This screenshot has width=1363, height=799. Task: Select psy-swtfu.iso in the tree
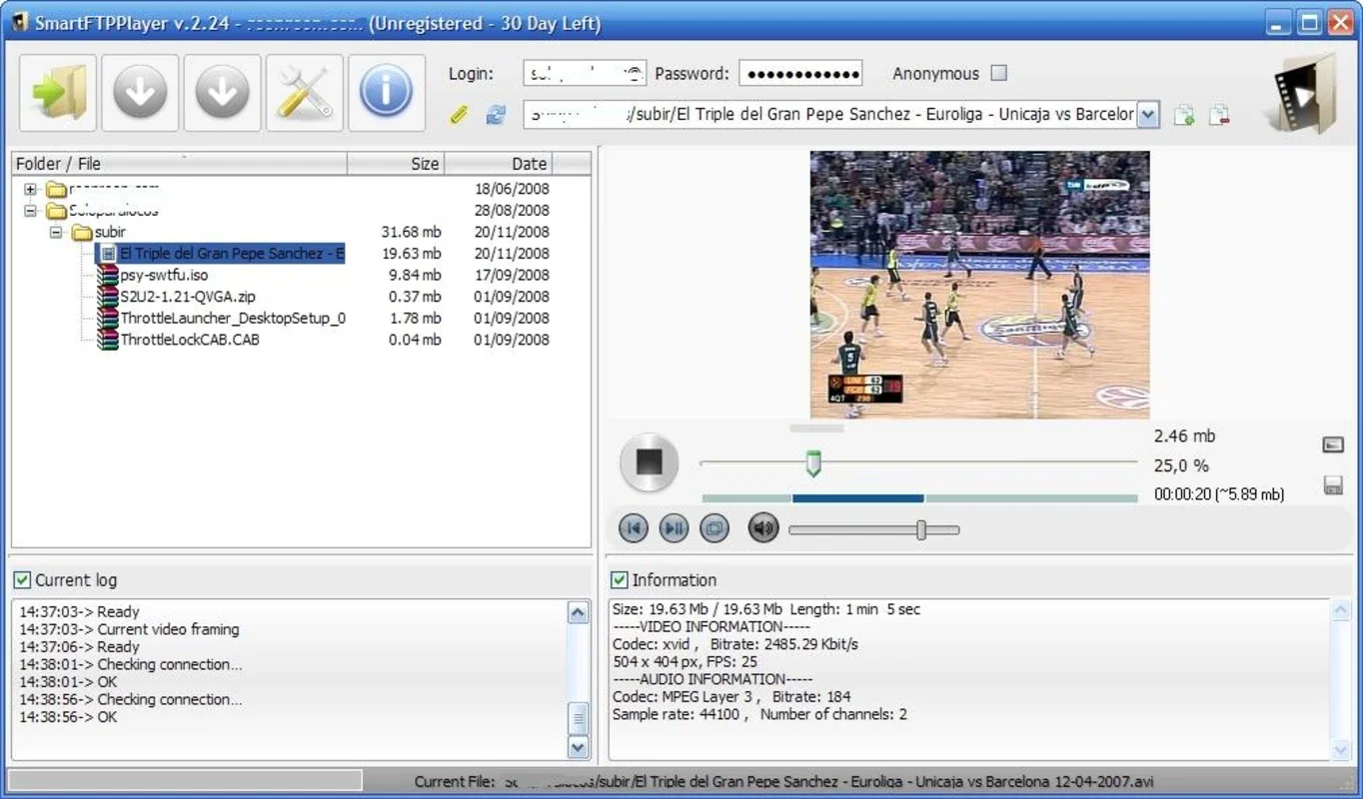(x=164, y=275)
